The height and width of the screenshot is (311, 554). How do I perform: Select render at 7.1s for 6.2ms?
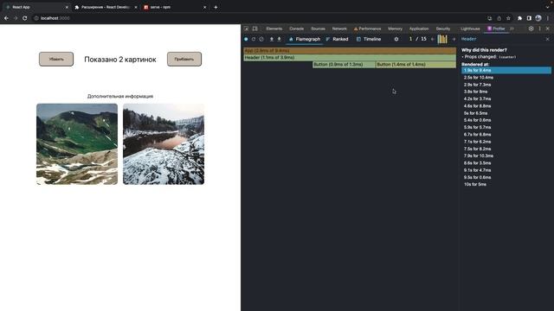[506, 142]
